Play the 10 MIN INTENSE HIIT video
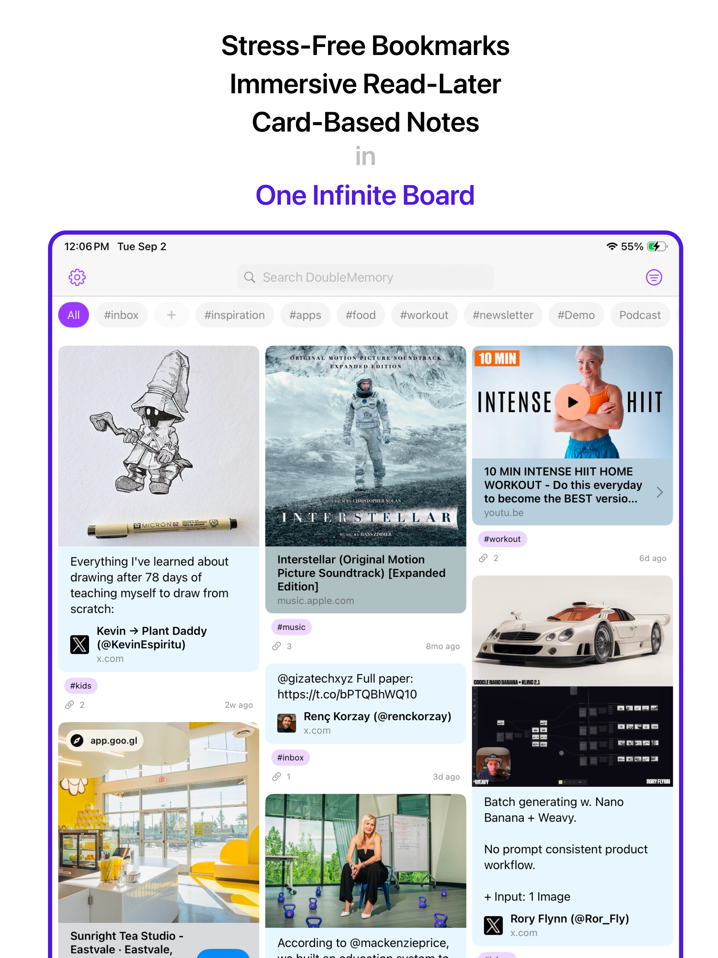This screenshot has height=958, width=718. 572,402
